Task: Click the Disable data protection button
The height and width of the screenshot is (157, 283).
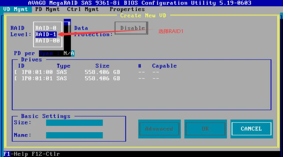Action: click(131, 28)
